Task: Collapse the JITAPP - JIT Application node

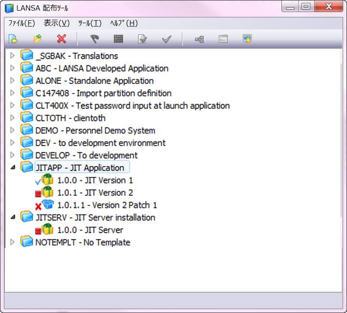Action: coord(13,167)
